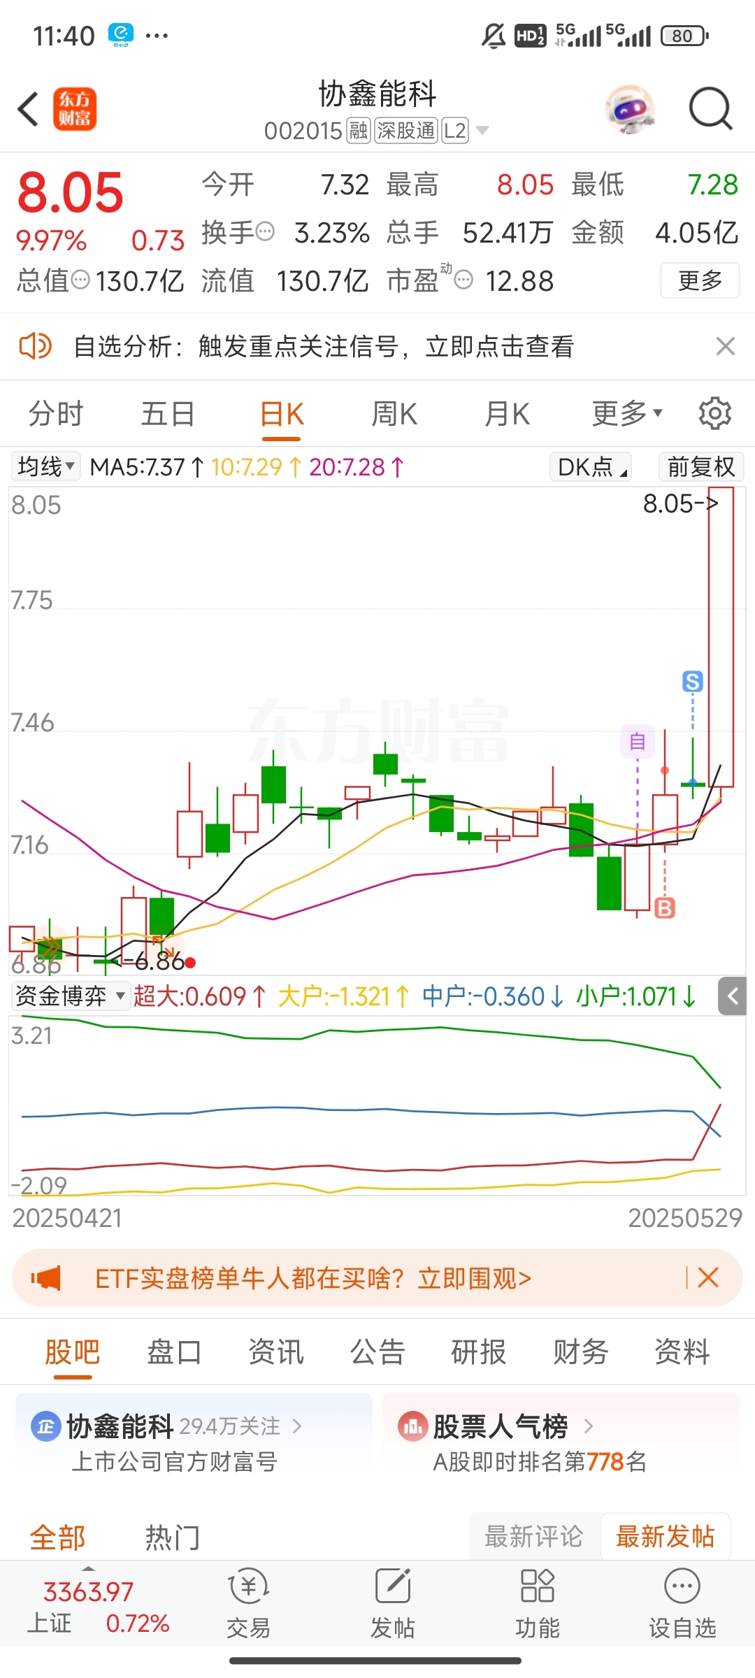Tap the L2 level badge
755x1678 pixels.
point(454,131)
